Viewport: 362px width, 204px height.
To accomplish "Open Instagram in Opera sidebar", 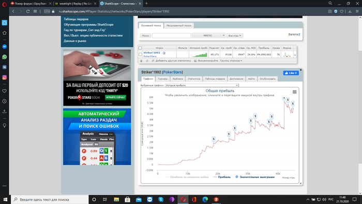I will (4, 77).
